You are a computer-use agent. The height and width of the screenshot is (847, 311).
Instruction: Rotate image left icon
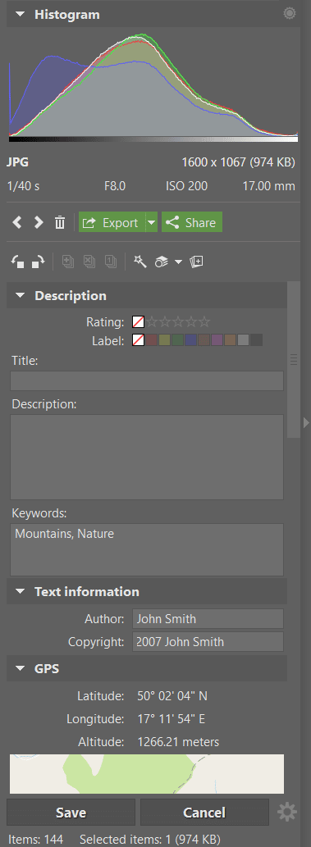click(18, 262)
